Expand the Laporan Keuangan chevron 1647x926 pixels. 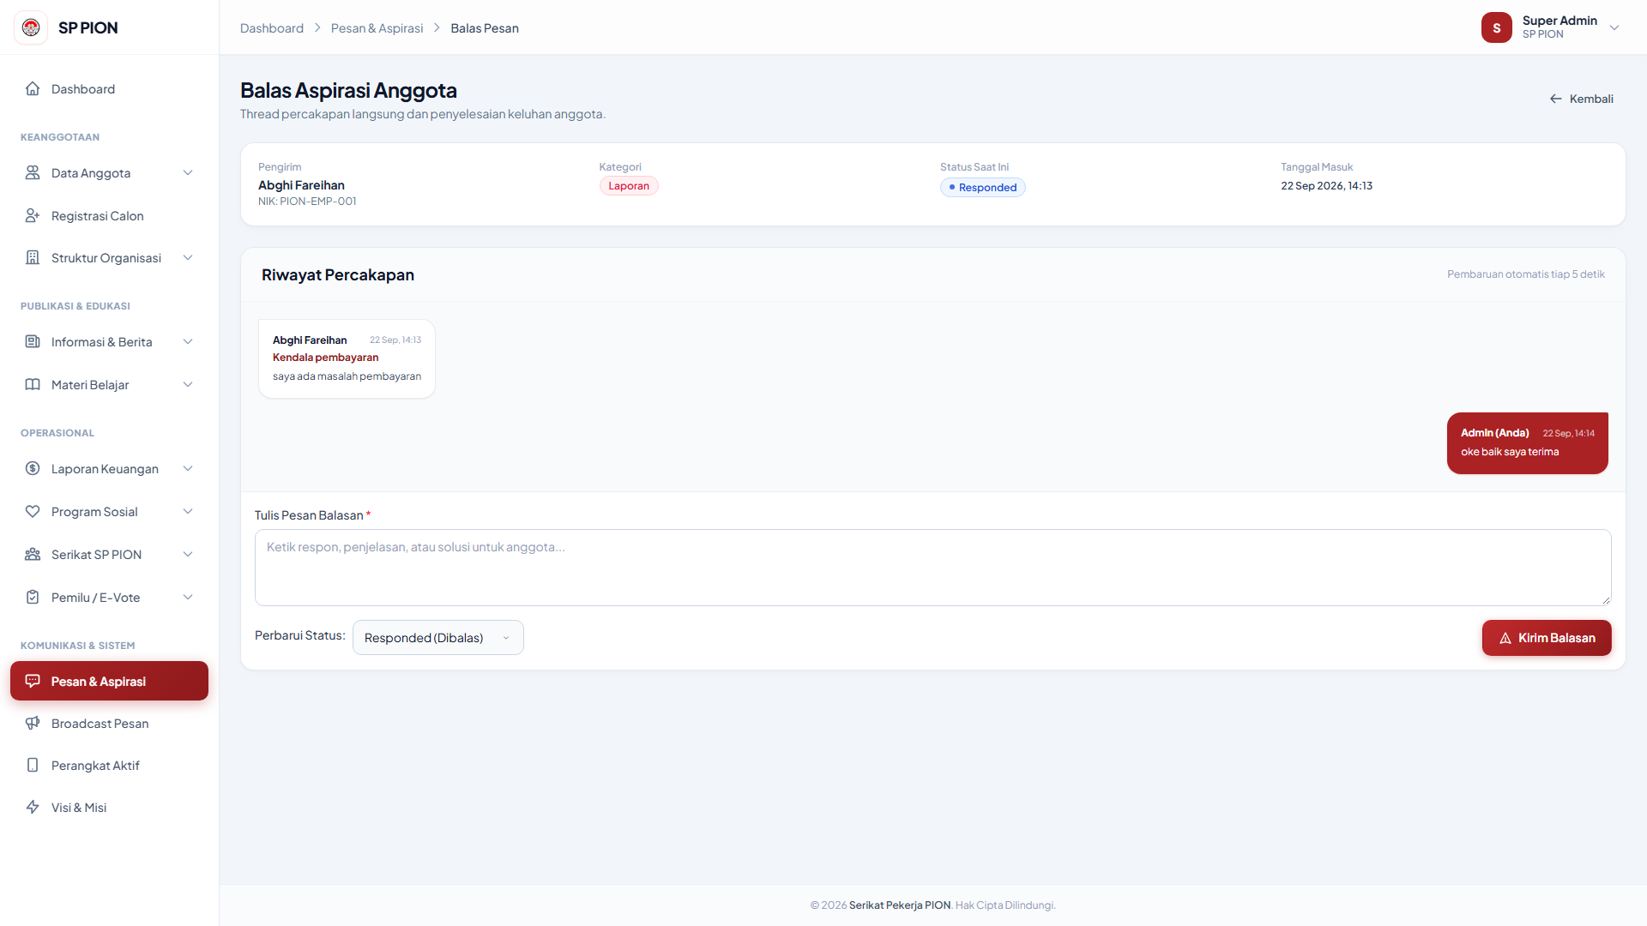(x=188, y=469)
